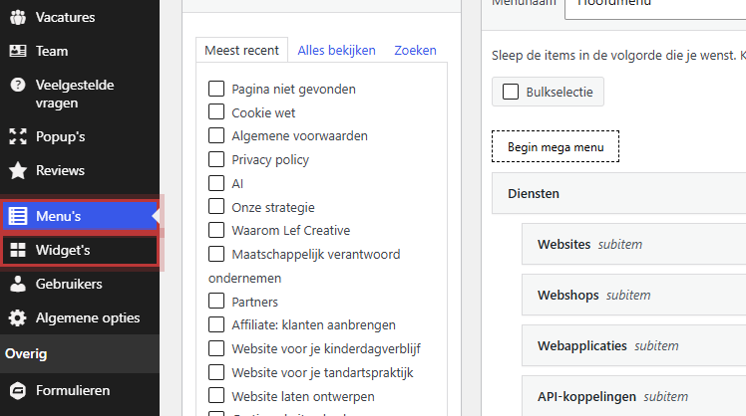Switch to the Alles bekijken tab
746x416 pixels.
(x=336, y=50)
